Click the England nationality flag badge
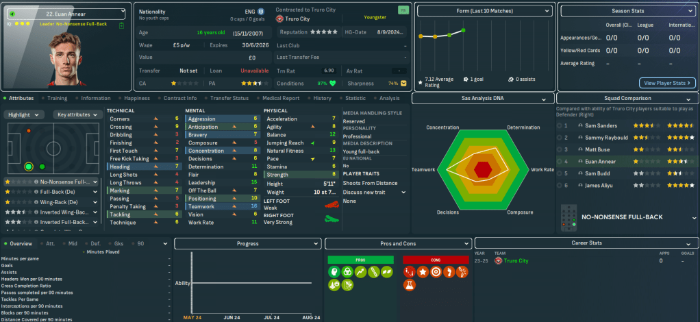 [260, 12]
